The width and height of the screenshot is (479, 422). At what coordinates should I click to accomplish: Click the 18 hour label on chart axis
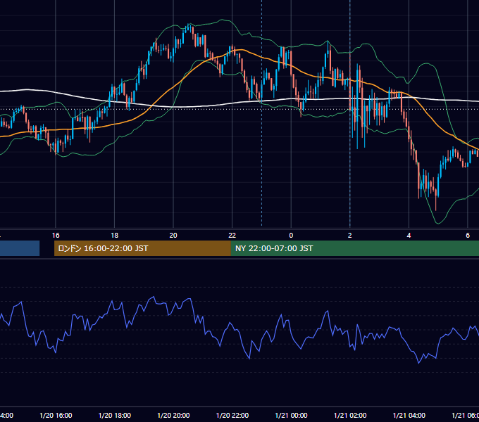point(115,236)
